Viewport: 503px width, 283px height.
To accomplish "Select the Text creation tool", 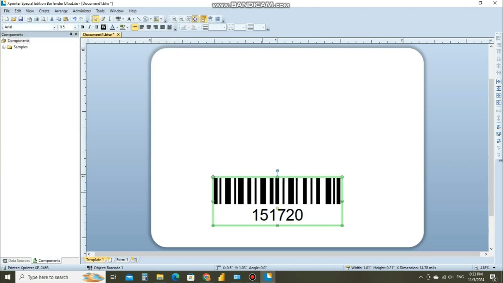I will pos(129,19).
